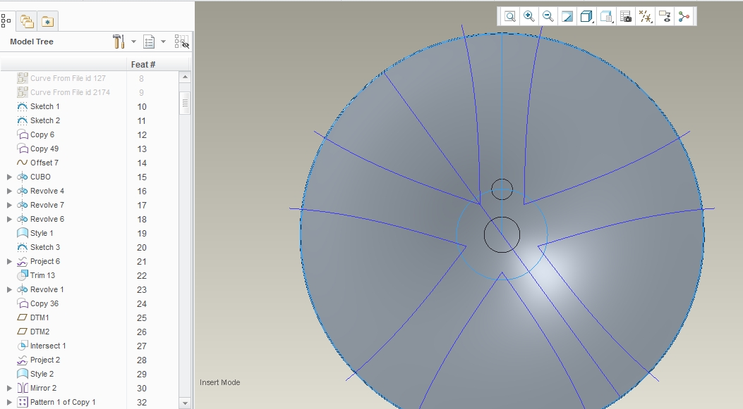Toggle the Annotation Display icon

coord(665,17)
